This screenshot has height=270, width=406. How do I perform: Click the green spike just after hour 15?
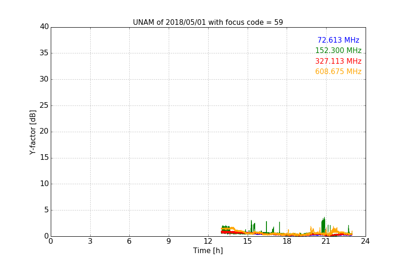(251, 226)
